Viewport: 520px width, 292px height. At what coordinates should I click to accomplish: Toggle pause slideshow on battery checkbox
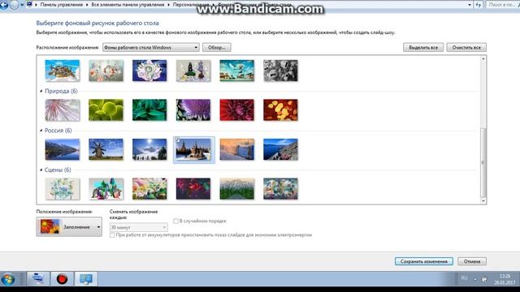(112, 234)
